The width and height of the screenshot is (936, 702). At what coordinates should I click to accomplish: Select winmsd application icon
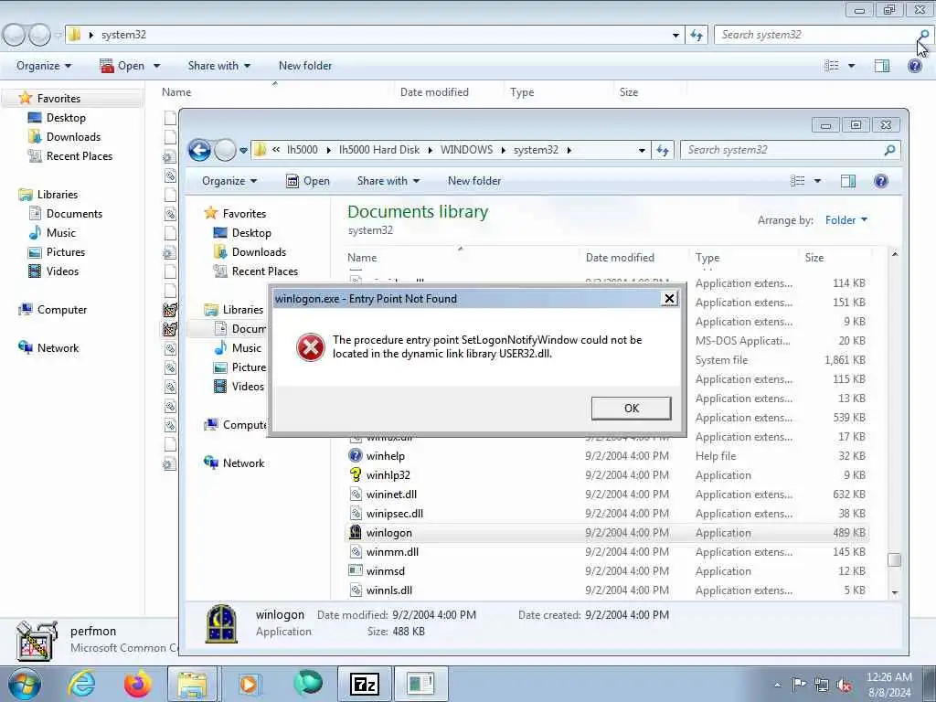[x=356, y=570]
